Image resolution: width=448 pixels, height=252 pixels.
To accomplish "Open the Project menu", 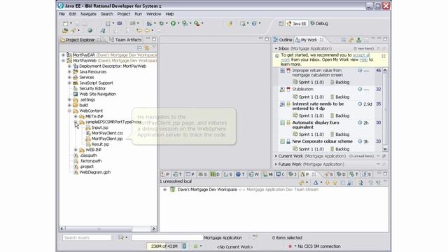I will tap(124, 14).
